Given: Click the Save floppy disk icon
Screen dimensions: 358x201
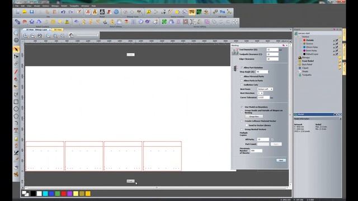Looking at the screenshot, I should (x=31, y=12).
